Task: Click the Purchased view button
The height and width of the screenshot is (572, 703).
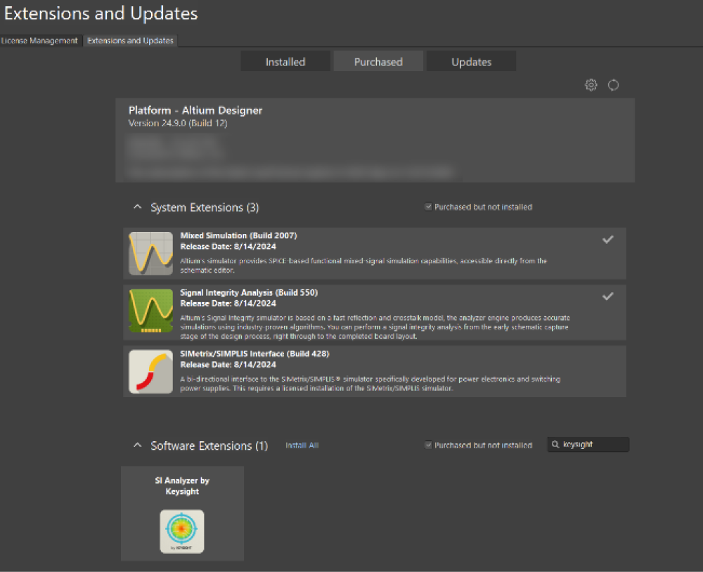Action: click(378, 62)
